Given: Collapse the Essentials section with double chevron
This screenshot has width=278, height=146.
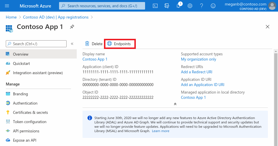Looking at the screenshot, I should tap(175, 104).
